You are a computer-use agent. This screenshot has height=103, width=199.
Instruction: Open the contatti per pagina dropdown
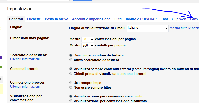pyautogui.click(x=88, y=46)
